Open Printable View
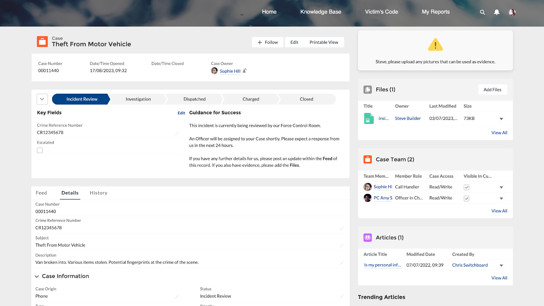 tap(324, 42)
